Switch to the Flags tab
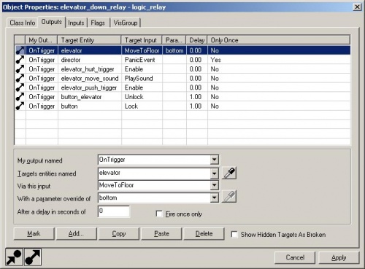Screen dimensions: 365x269 [x=98, y=23]
